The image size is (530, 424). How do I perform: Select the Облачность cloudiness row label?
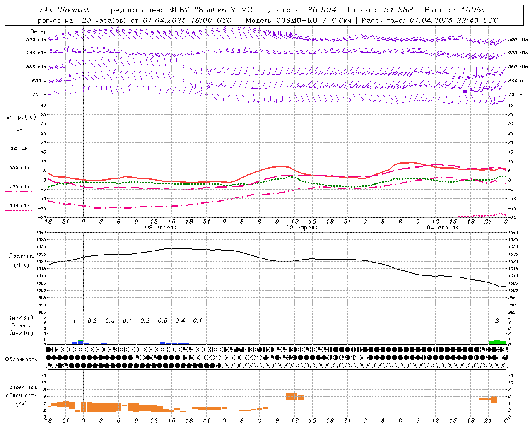21,359
